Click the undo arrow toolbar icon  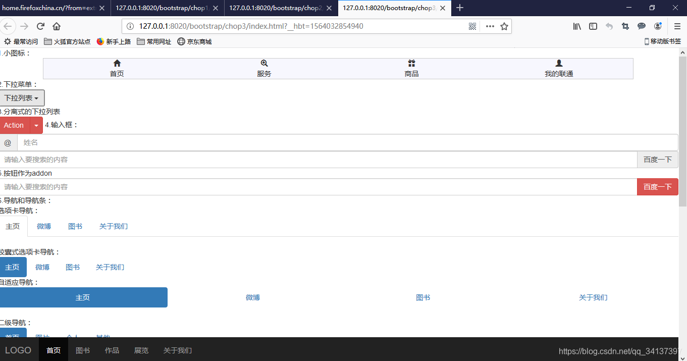609,26
